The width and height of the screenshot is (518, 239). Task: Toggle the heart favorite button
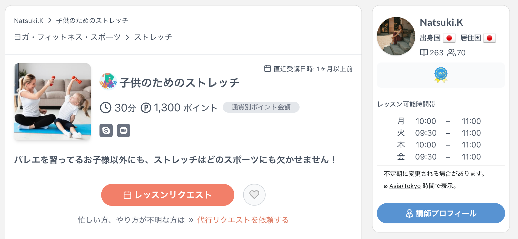254,195
